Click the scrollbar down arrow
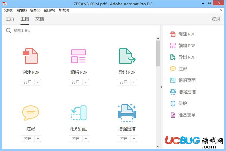 (x=158, y=147)
